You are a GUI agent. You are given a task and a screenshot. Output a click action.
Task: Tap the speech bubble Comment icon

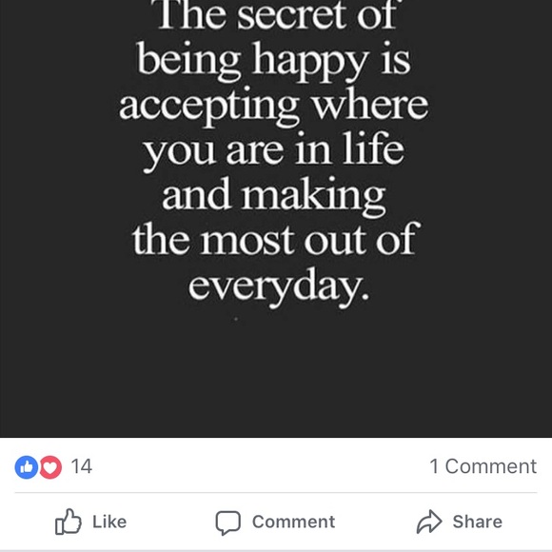pos(228,522)
